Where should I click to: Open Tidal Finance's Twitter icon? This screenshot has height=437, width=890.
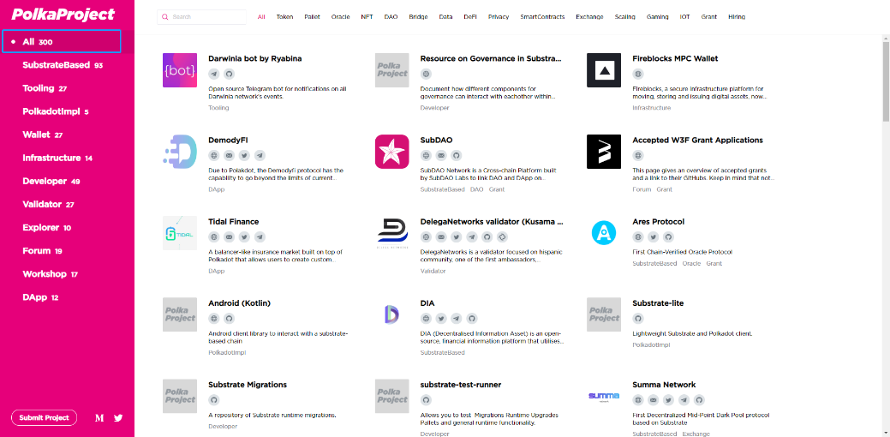pos(244,237)
